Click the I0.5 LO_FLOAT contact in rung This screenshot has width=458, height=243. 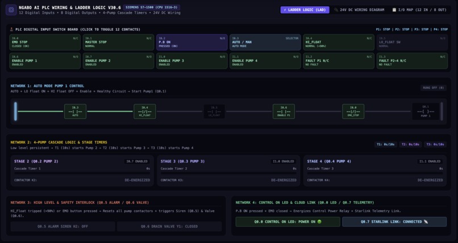tap(214, 112)
